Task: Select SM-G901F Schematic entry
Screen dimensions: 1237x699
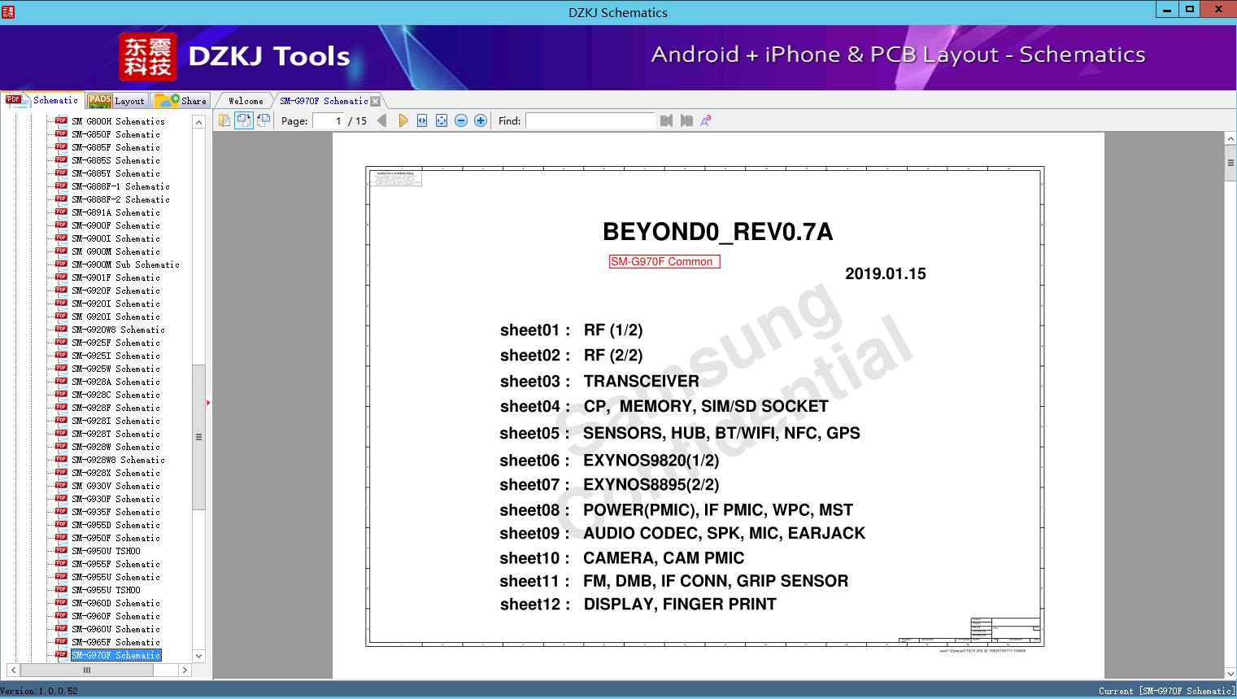Action: pyautogui.click(x=115, y=277)
